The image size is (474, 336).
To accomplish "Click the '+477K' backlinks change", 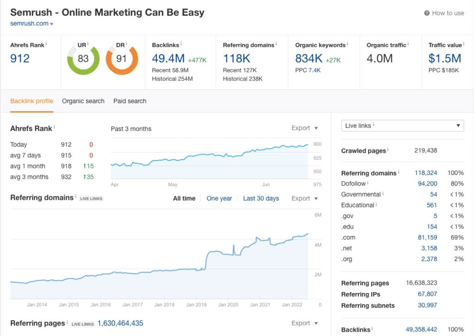I will [197, 60].
